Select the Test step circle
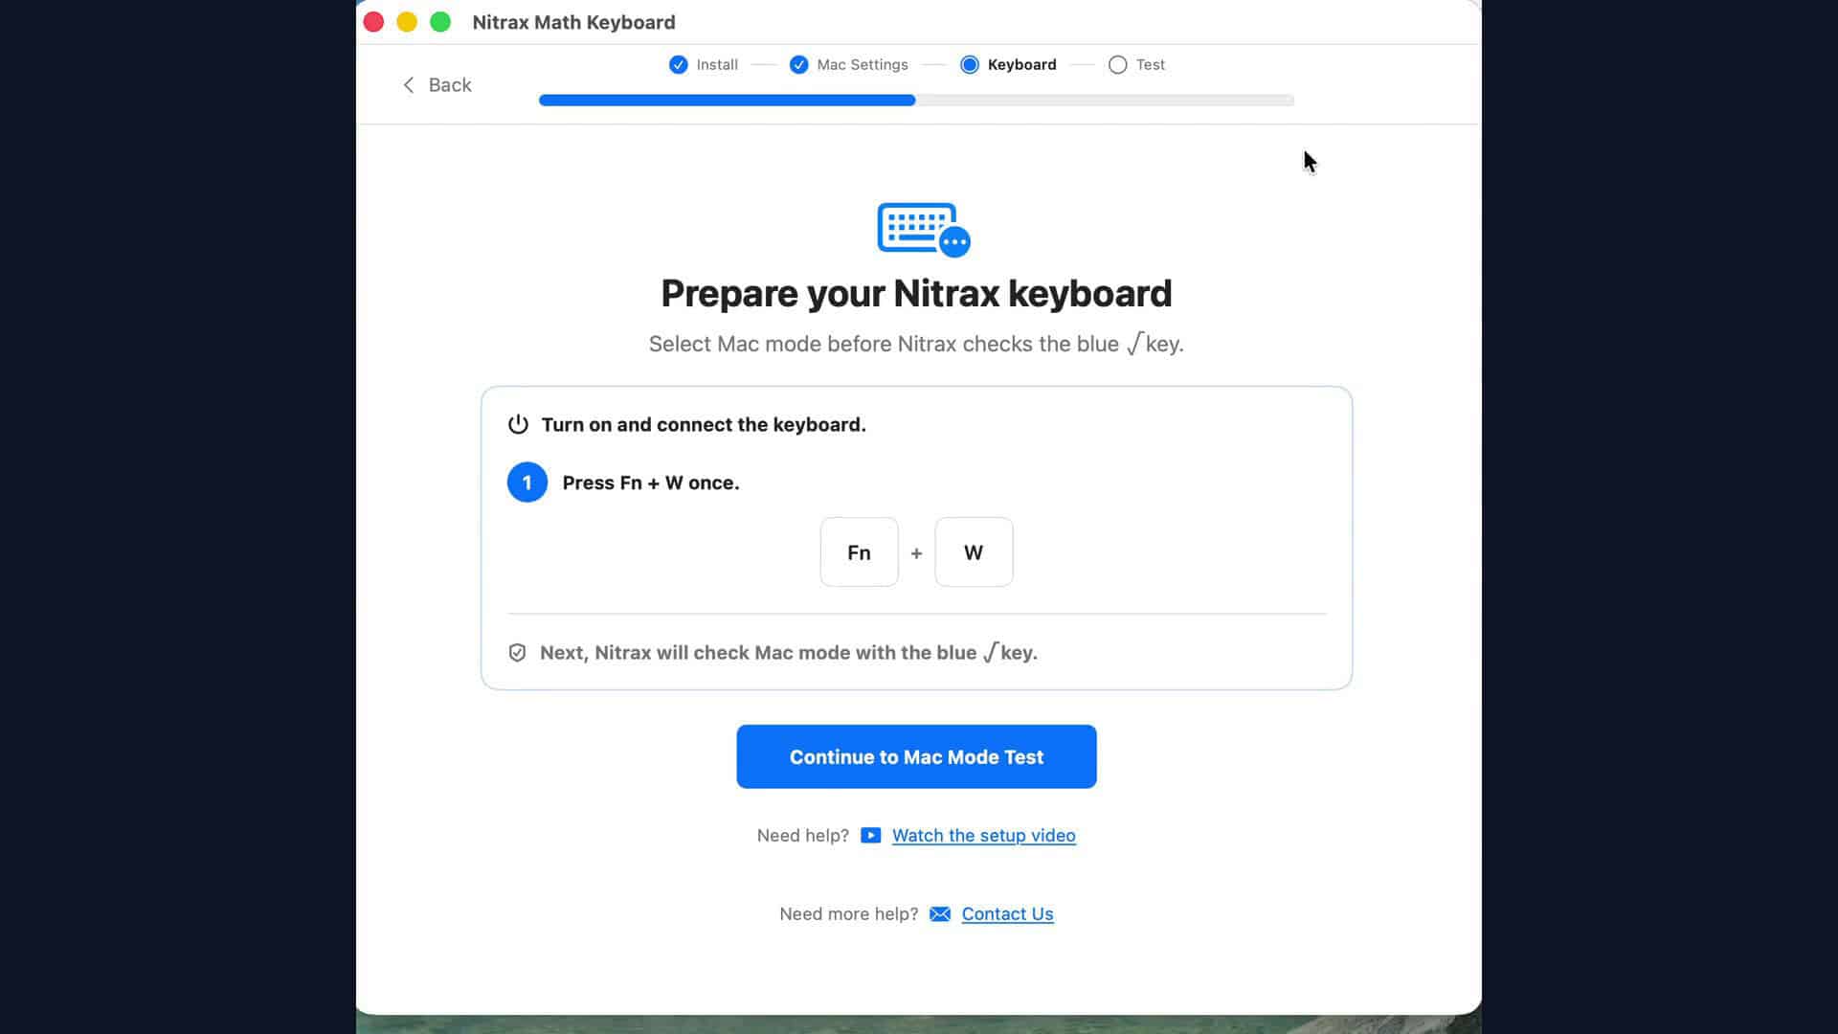The image size is (1838, 1034). pos(1117,65)
